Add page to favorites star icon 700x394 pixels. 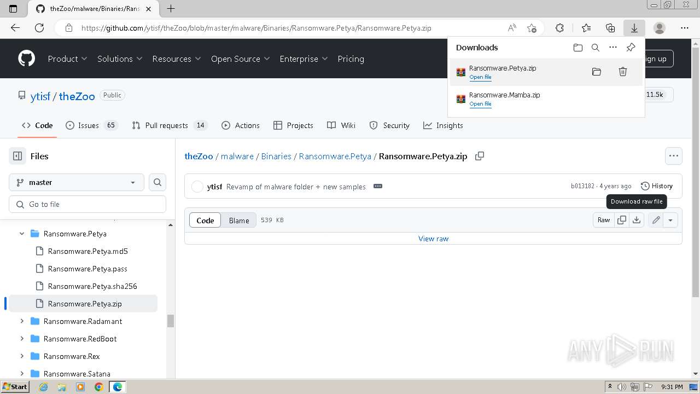pyautogui.click(x=532, y=28)
